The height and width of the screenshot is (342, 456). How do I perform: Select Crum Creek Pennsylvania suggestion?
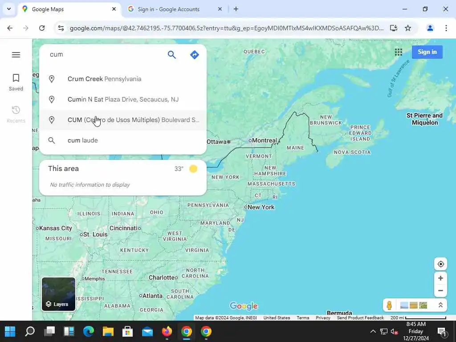click(x=123, y=79)
